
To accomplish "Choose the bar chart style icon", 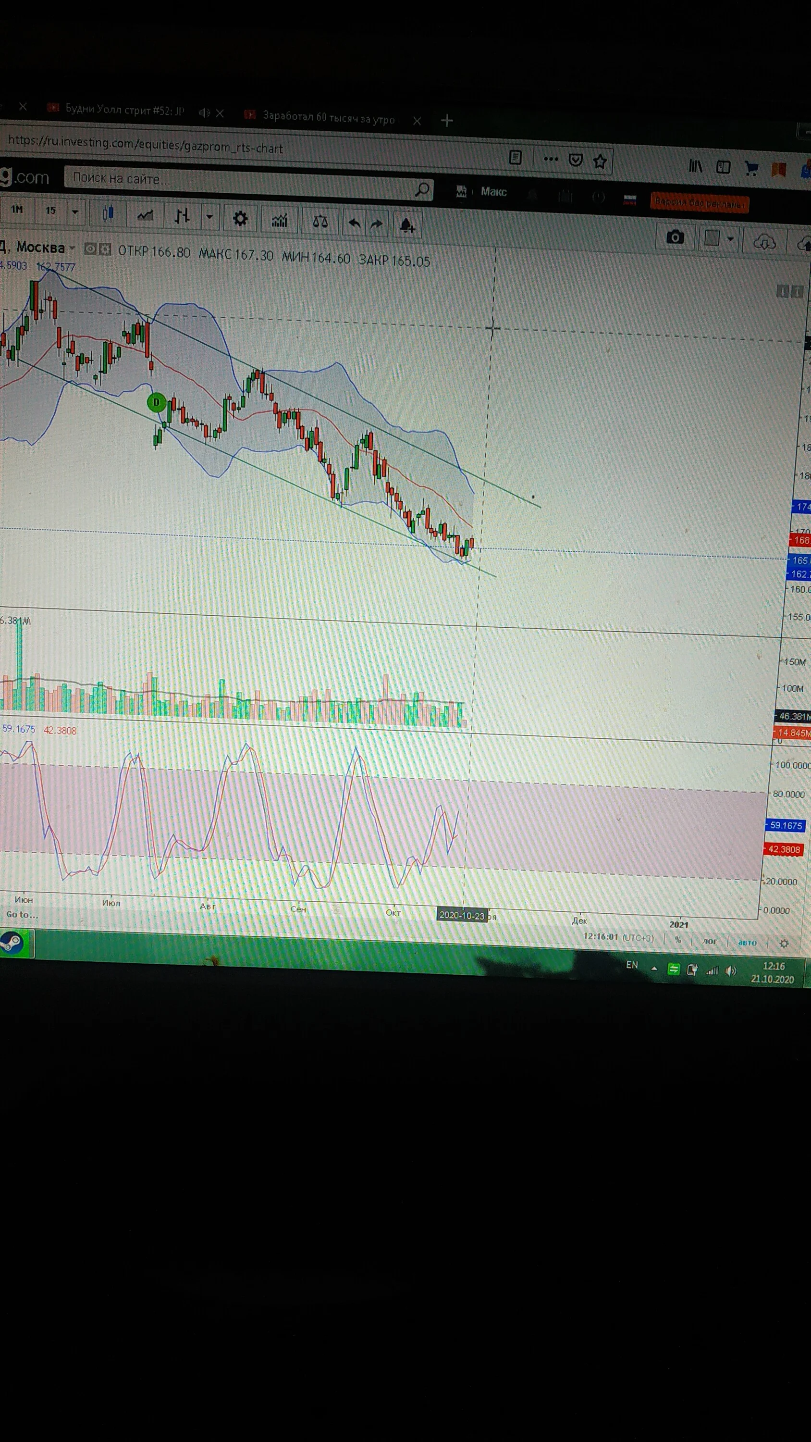I will point(182,216).
